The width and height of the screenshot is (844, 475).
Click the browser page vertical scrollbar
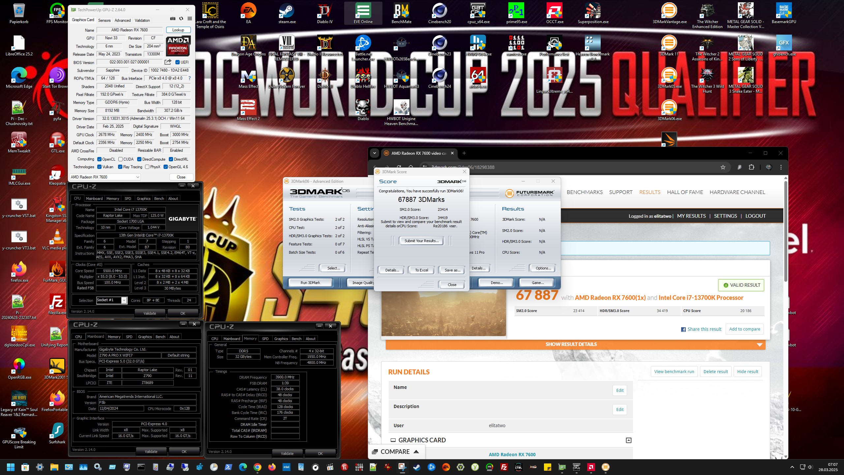pos(786,231)
